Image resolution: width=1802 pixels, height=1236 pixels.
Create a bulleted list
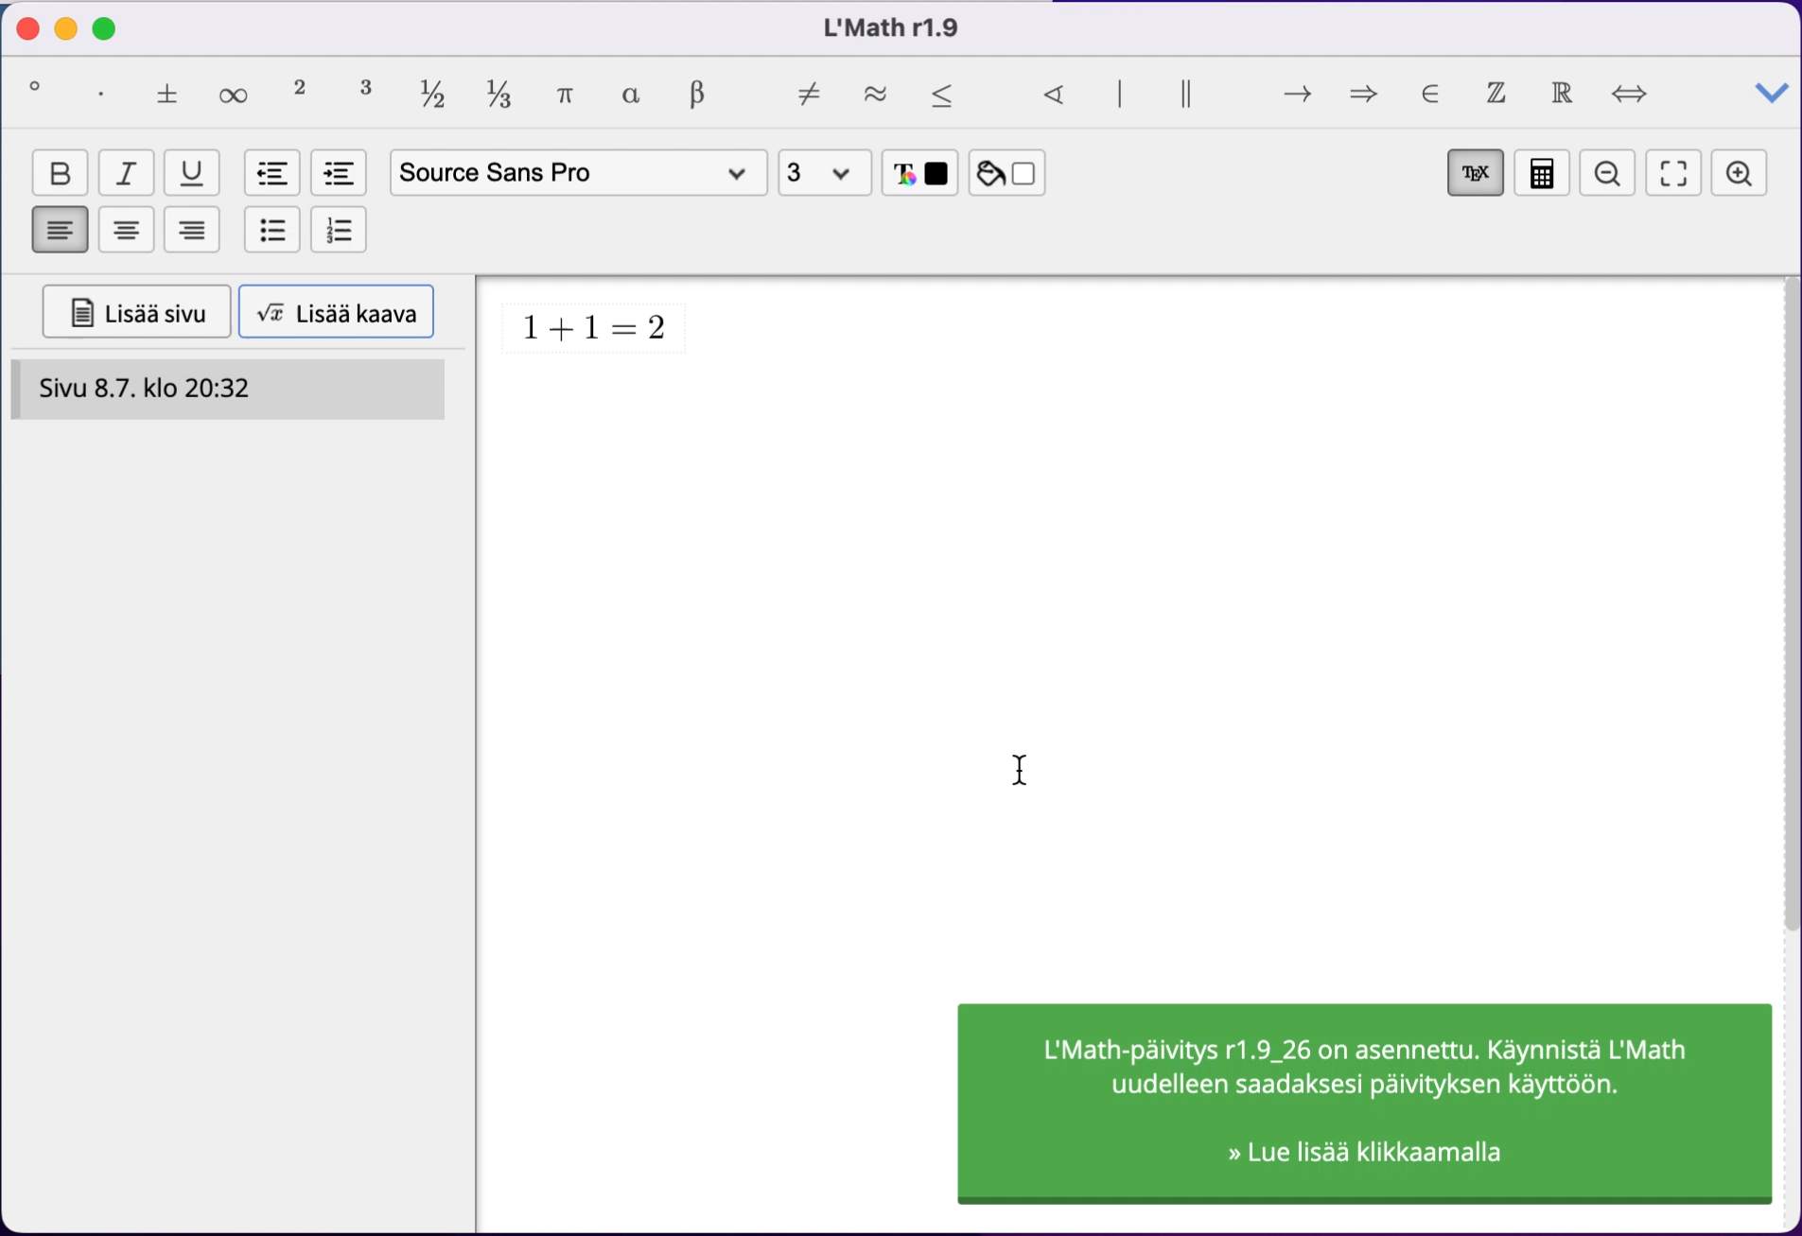273,230
